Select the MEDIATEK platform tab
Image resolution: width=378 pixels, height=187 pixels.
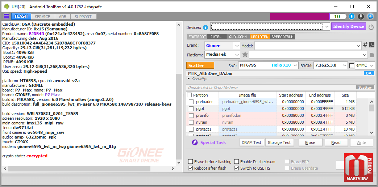tap(259, 37)
